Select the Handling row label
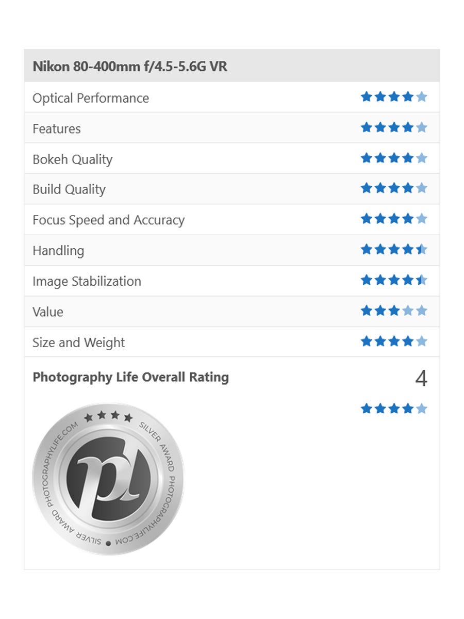Viewport: 464px width, 619px height. pos(58,251)
